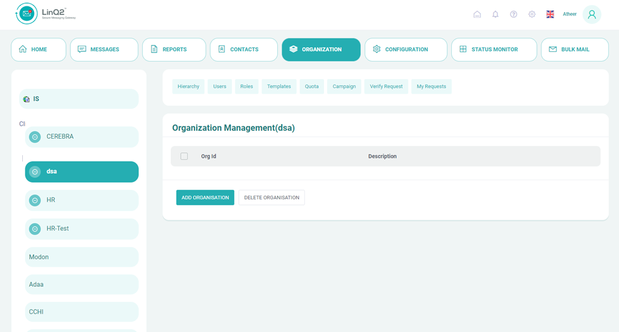Image resolution: width=619 pixels, height=332 pixels.
Task: Open the BULK MAIL tab
Action: point(575,49)
